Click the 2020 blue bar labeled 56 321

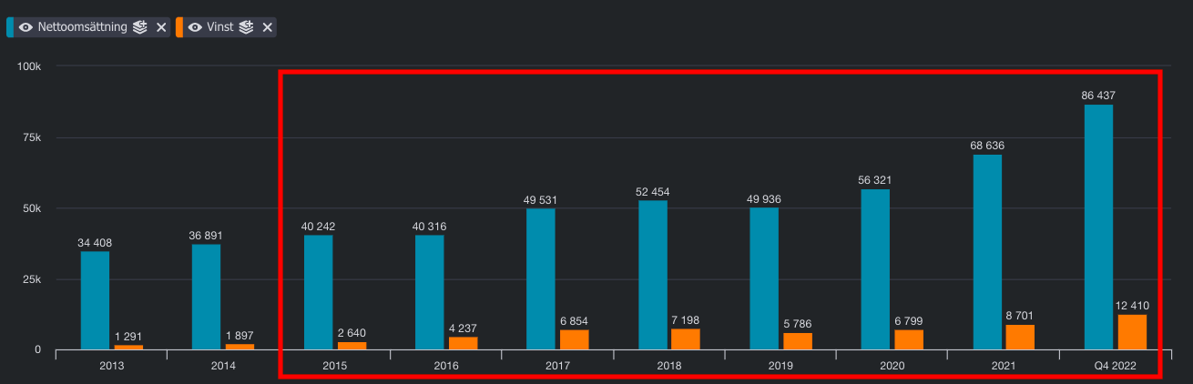875,269
